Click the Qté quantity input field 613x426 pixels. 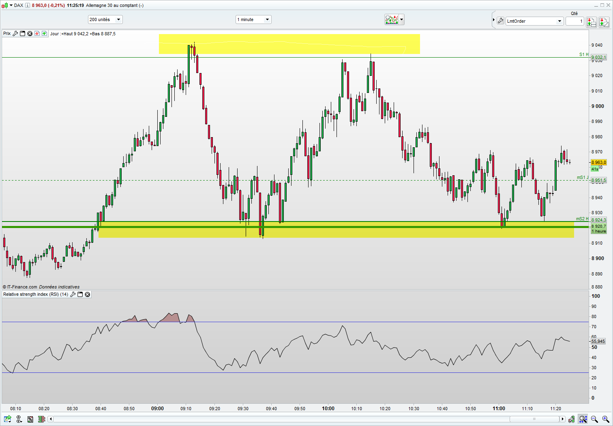[x=575, y=21]
